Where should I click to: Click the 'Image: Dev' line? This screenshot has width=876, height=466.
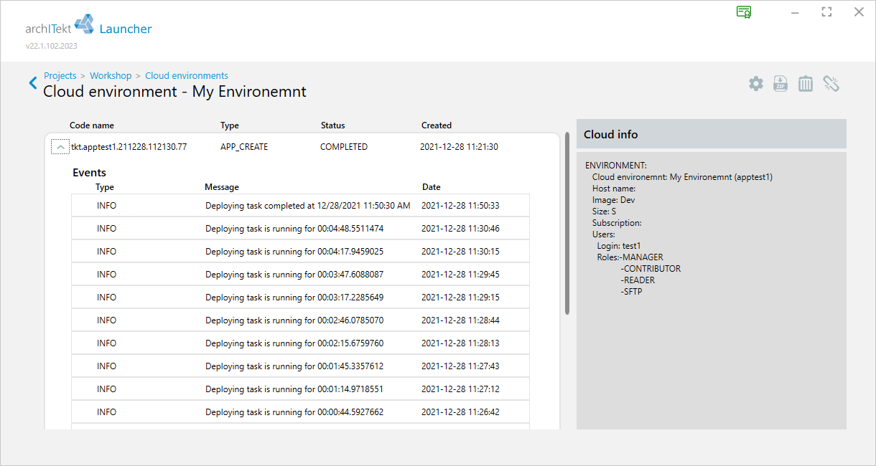(613, 200)
